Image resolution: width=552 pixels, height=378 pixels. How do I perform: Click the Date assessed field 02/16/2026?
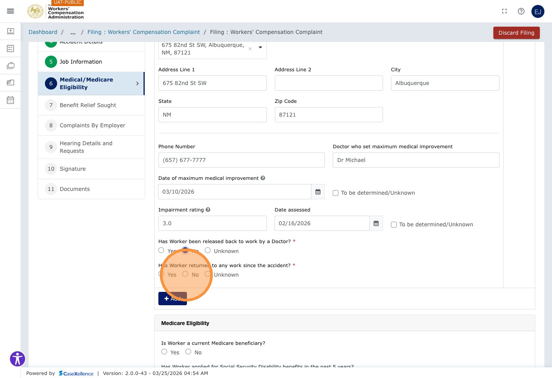(322, 223)
